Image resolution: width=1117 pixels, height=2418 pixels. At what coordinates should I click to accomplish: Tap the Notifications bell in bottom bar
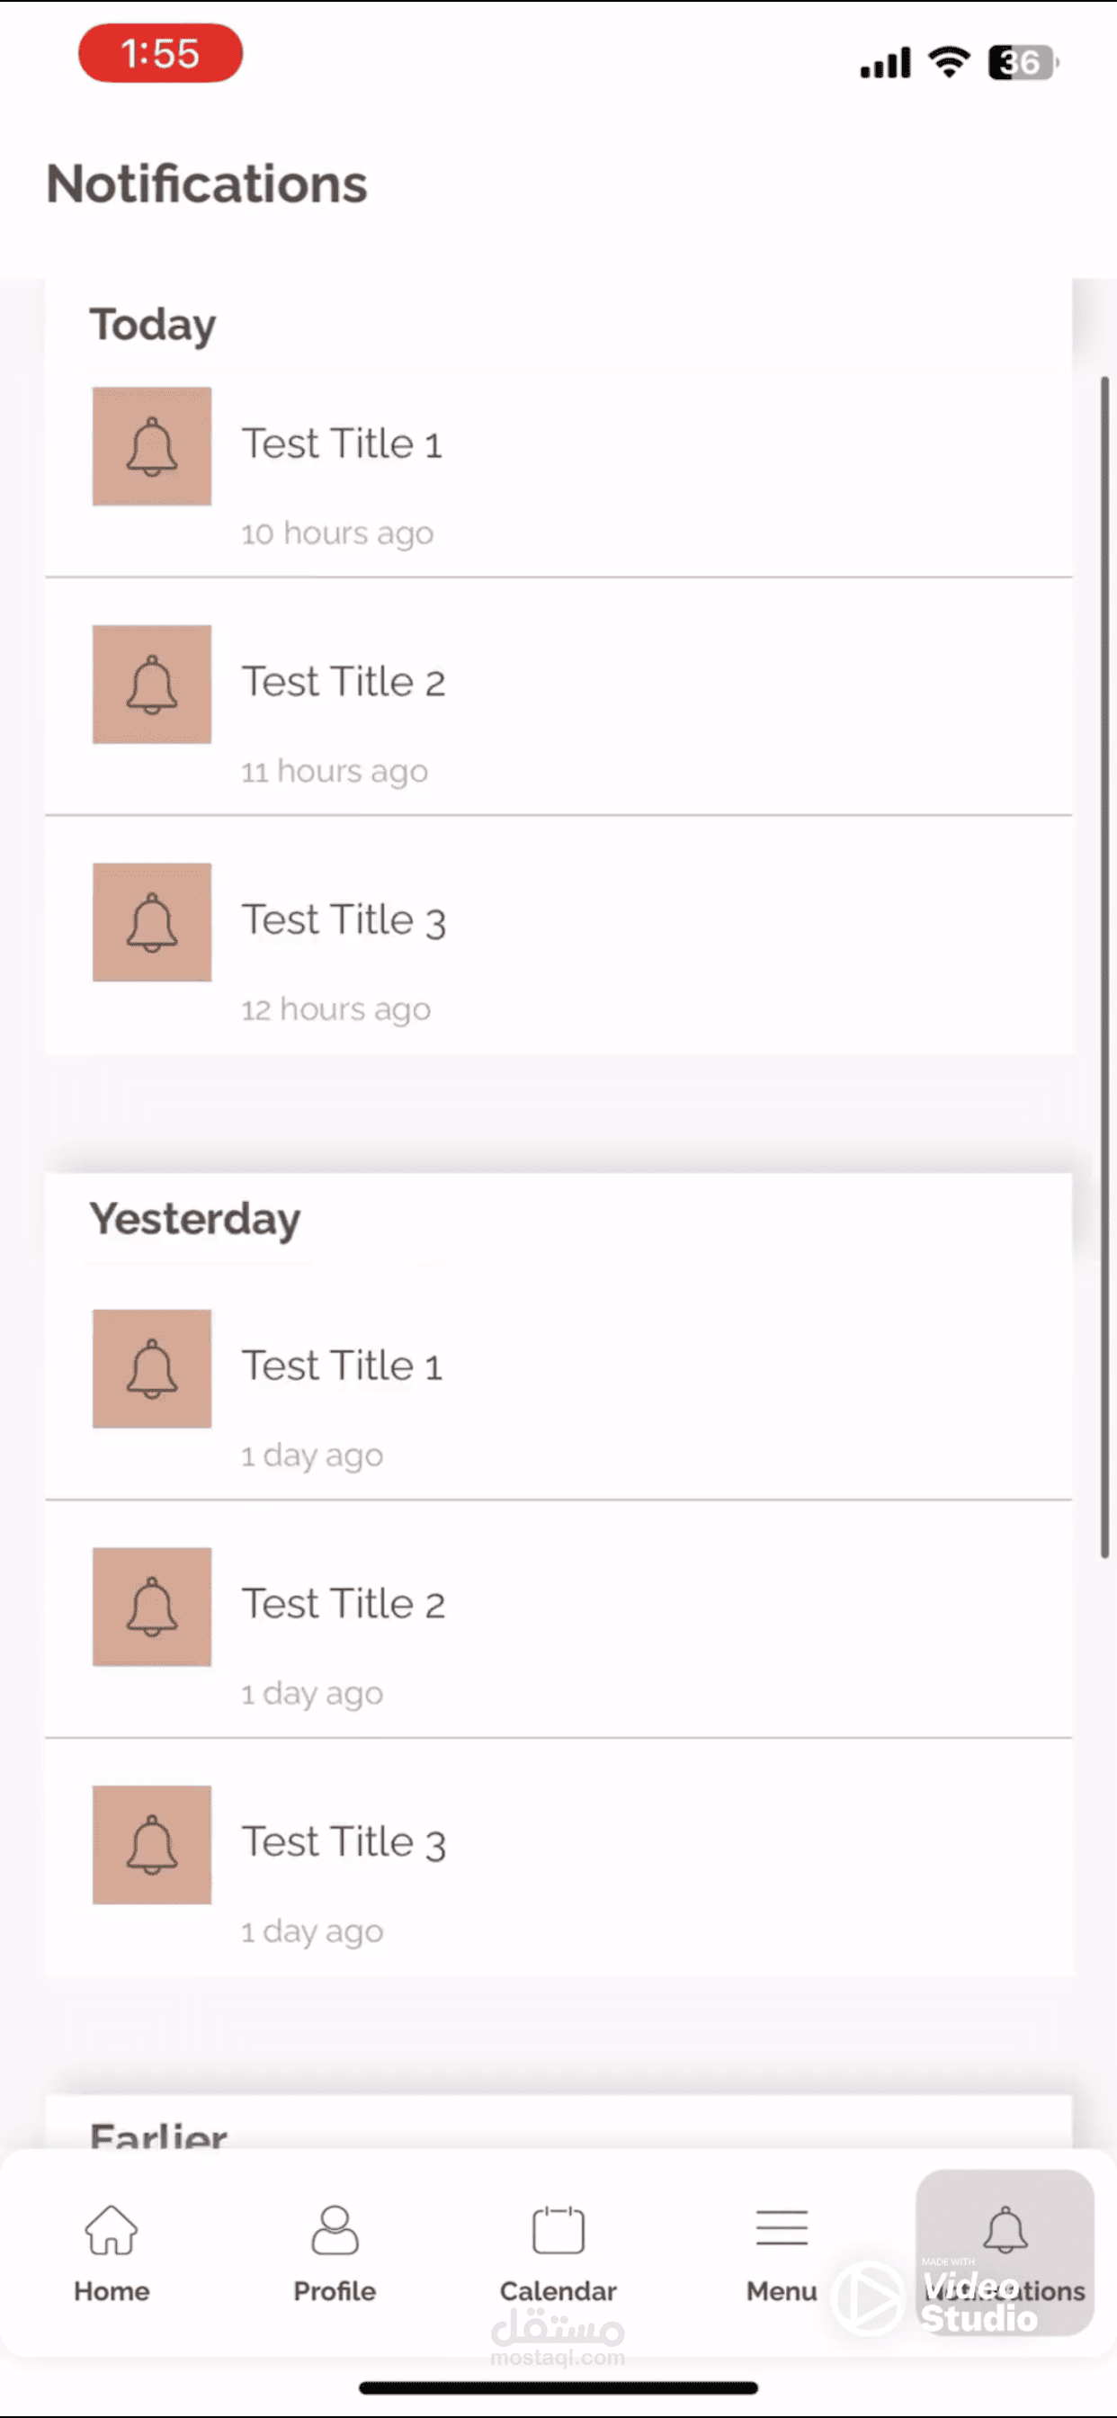1005,2229
